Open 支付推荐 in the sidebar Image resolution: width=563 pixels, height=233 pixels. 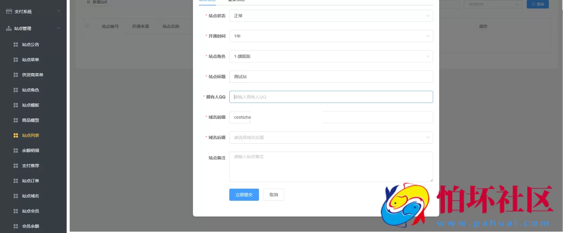pos(30,165)
